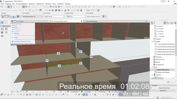This screenshot has width=177, height=99.
Task: Open the 3D window style arrow dropdown
Action: (x=149, y=21)
